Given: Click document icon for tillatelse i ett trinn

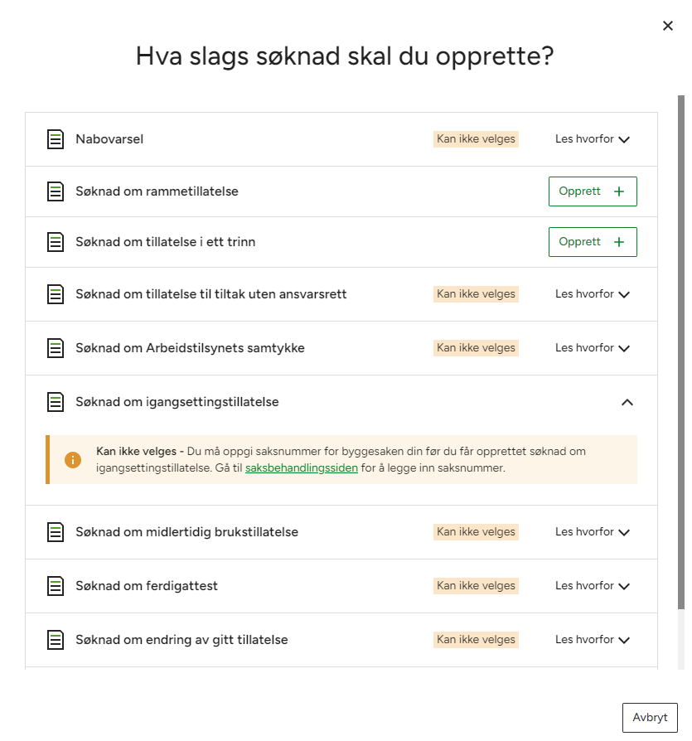Looking at the screenshot, I should point(56,242).
